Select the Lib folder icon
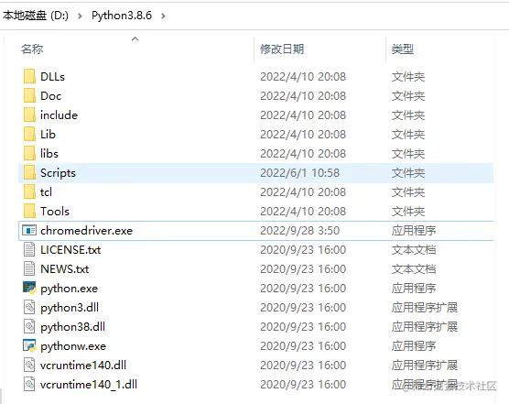The image size is (509, 404). coord(29,134)
